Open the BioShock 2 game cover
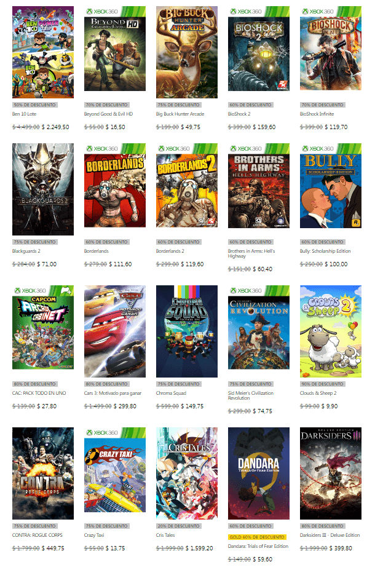 point(259,49)
